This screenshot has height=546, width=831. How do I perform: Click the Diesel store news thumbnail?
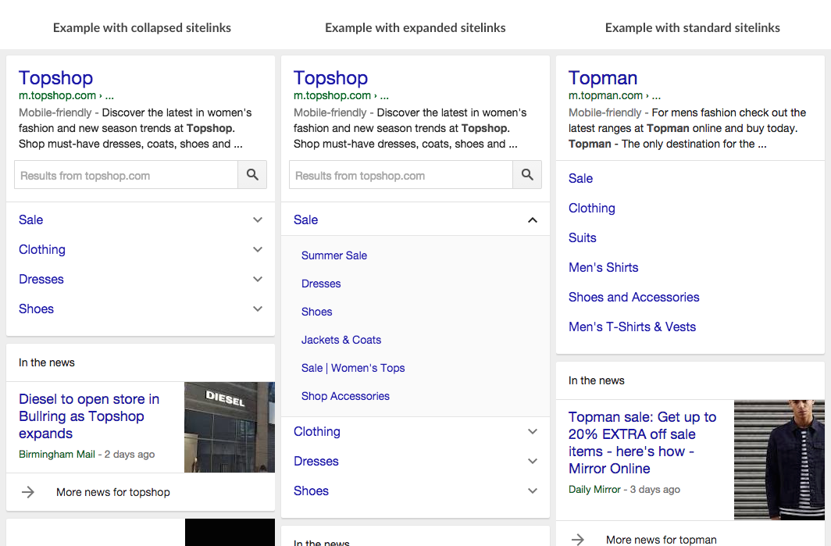[229, 426]
